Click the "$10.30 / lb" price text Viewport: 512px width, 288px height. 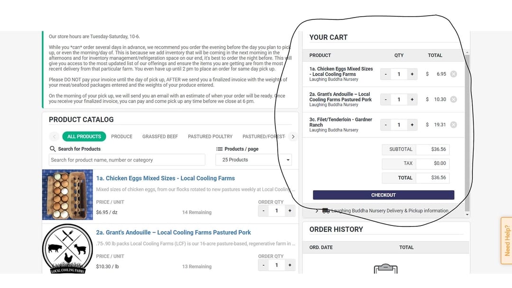[108, 267]
